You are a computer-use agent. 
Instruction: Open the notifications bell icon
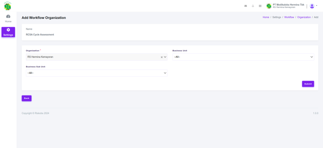click(253, 6)
